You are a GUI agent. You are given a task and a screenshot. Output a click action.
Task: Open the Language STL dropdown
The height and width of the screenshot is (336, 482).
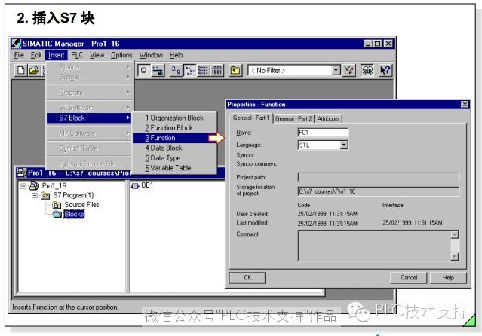[344, 145]
